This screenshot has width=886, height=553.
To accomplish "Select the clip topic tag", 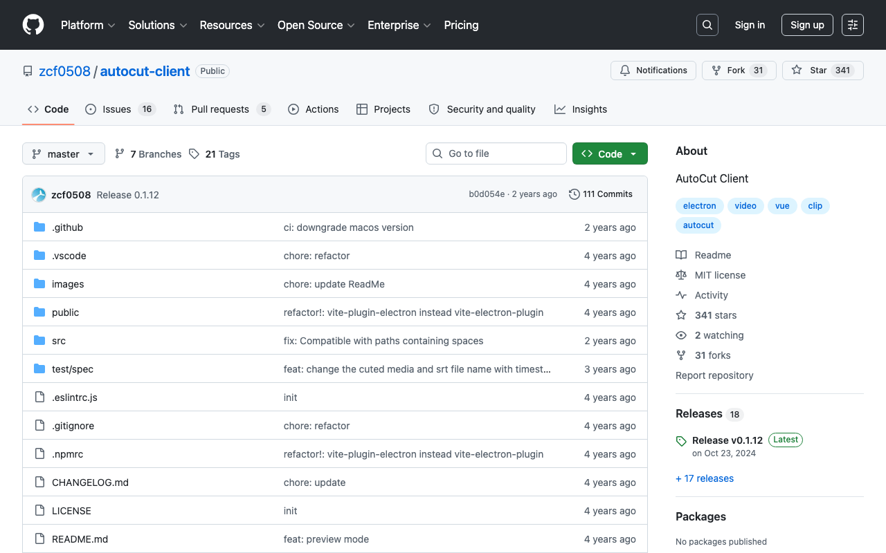I will (815, 206).
